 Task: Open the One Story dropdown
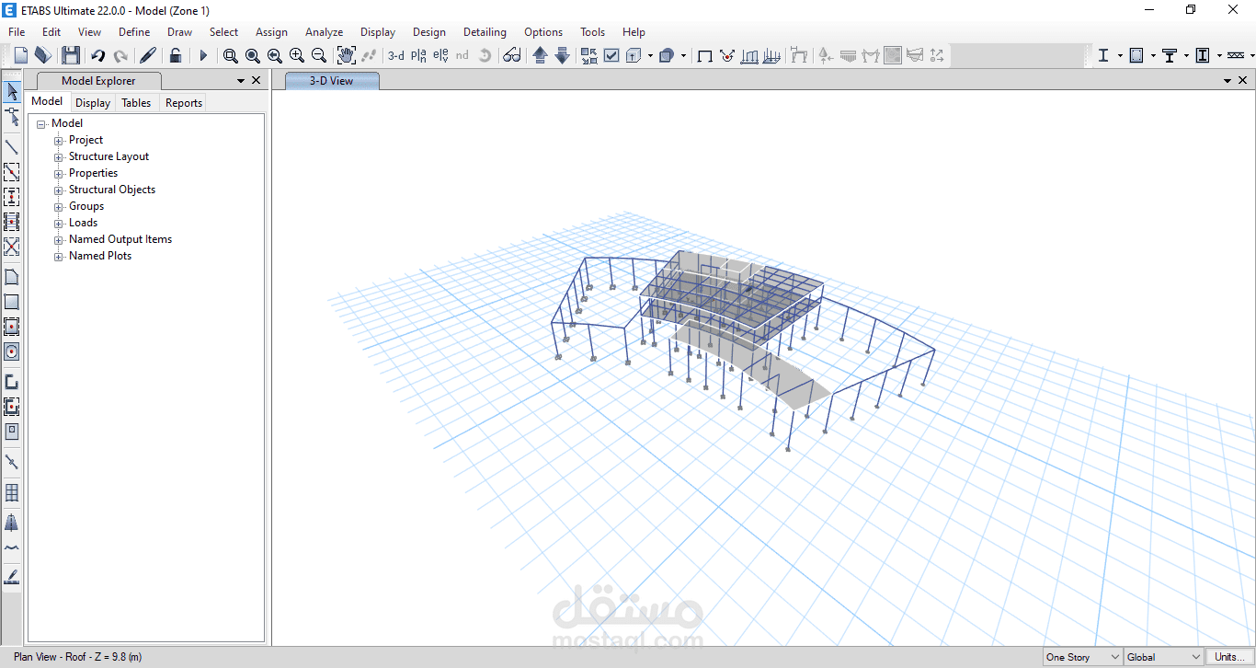pos(1083,657)
